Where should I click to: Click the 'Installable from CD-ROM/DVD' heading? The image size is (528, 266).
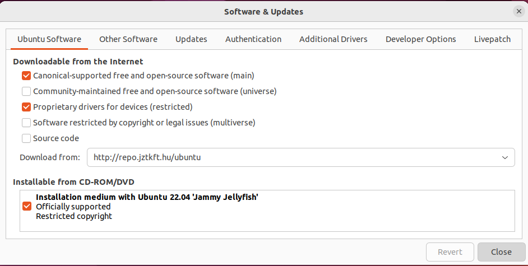pyautogui.click(x=74, y=182)
